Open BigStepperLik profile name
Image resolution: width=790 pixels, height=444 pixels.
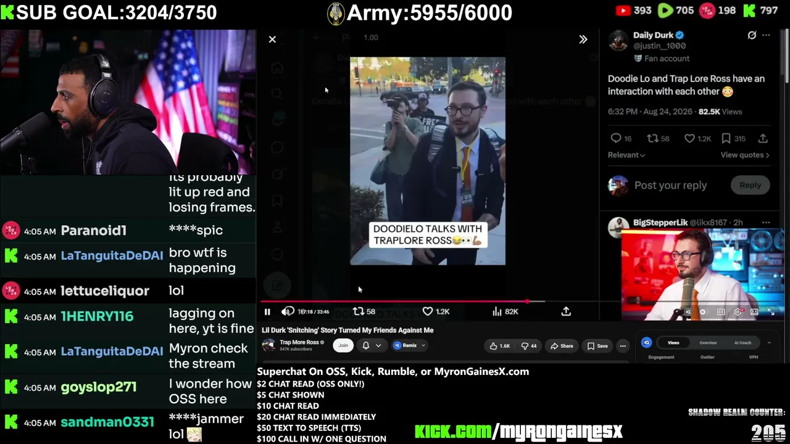pos(660,222)
